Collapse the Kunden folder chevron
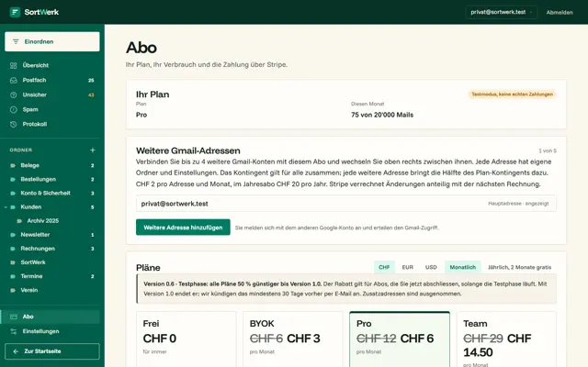This screenshot has height=367, width=588. pyautogui.click(x=6, y=206)
